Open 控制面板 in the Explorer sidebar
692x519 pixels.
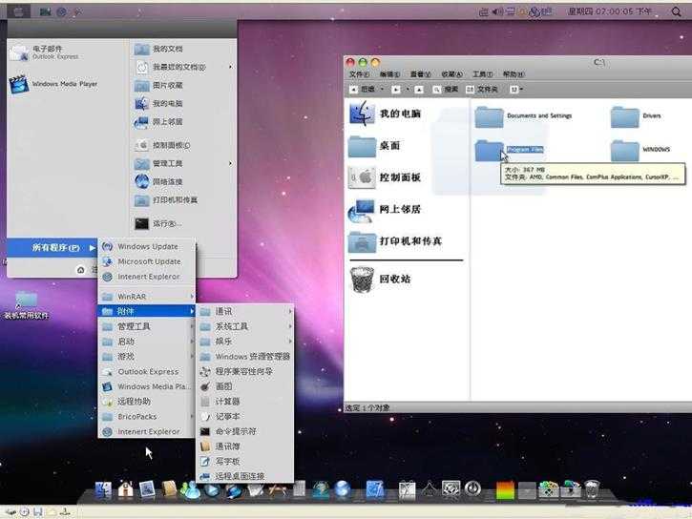[385, 177]
